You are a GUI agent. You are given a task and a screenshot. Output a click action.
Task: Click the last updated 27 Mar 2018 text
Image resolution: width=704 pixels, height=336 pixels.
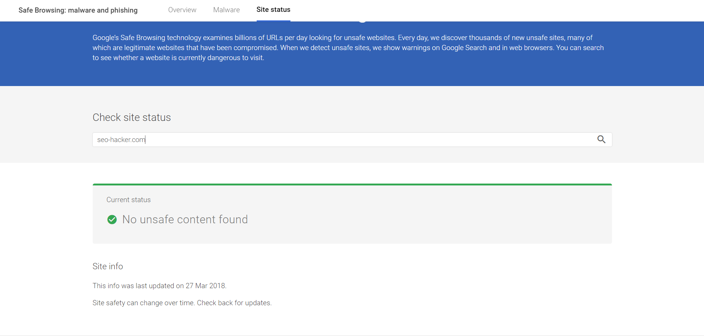pyautogui.click(x=159, y=286)
